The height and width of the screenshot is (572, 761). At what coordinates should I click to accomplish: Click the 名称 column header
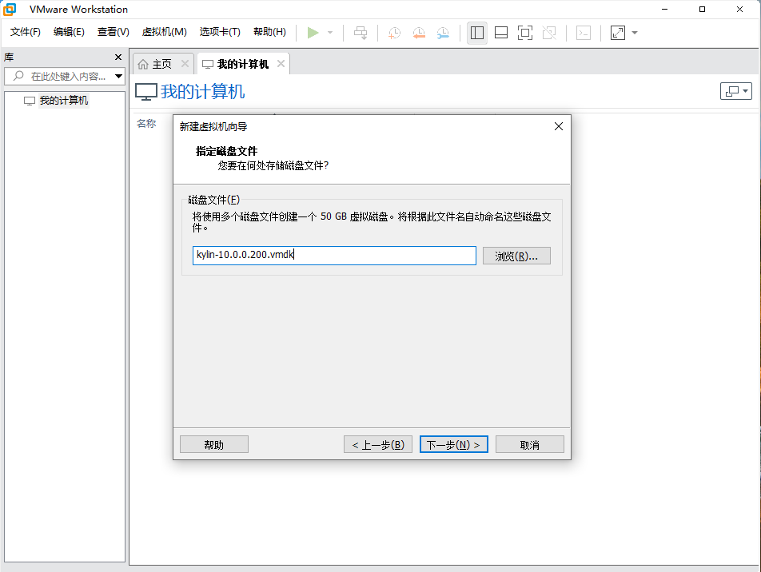click(x=146, y=124)
